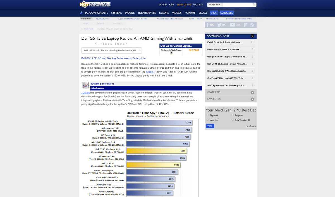Open the Article Index dropdown
The height and width of the screenshot is (197, 335).
pyautogui.click(x=112, y=51)
